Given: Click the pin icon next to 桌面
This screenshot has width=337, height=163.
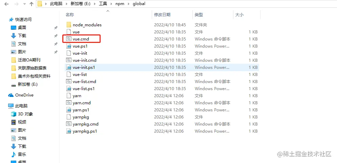Looking at the screenshot, I should [x=56, y=28].
